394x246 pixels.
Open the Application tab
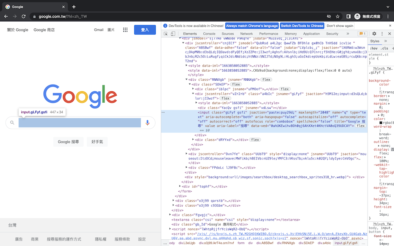click(311, 33)
